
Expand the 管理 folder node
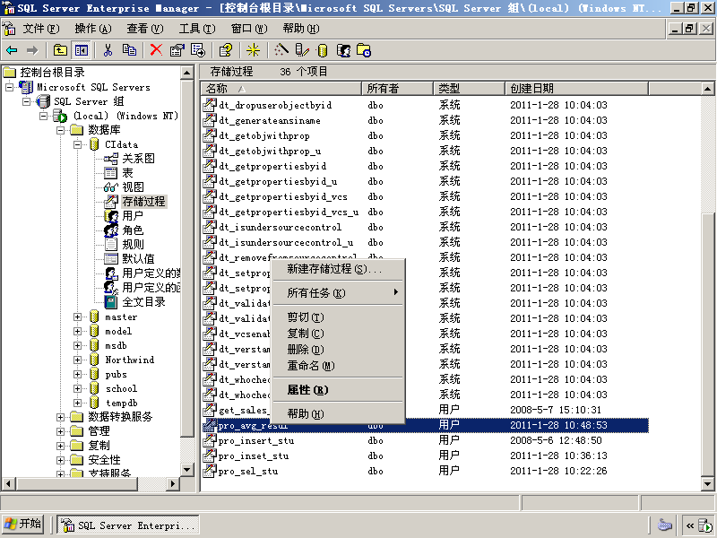pyautogui.click(x=60, y=431)
